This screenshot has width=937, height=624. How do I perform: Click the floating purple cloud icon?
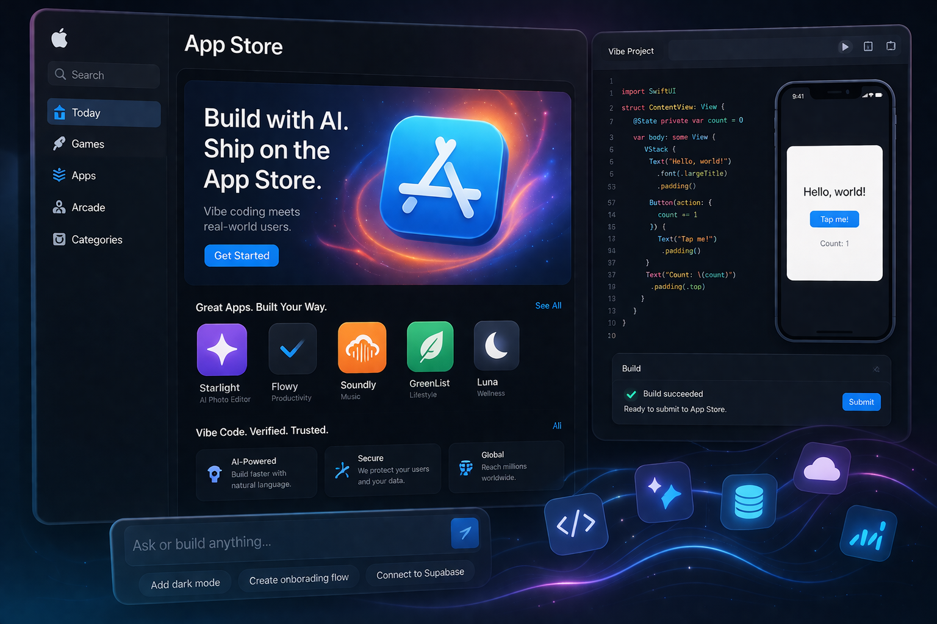tap(822, 468)
